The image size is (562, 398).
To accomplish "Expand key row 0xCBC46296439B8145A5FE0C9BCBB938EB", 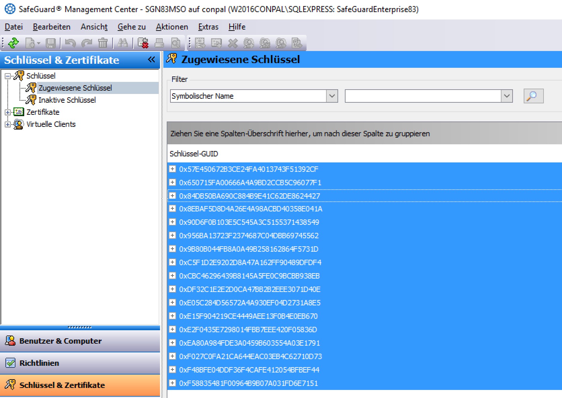I will click(172, 276).
